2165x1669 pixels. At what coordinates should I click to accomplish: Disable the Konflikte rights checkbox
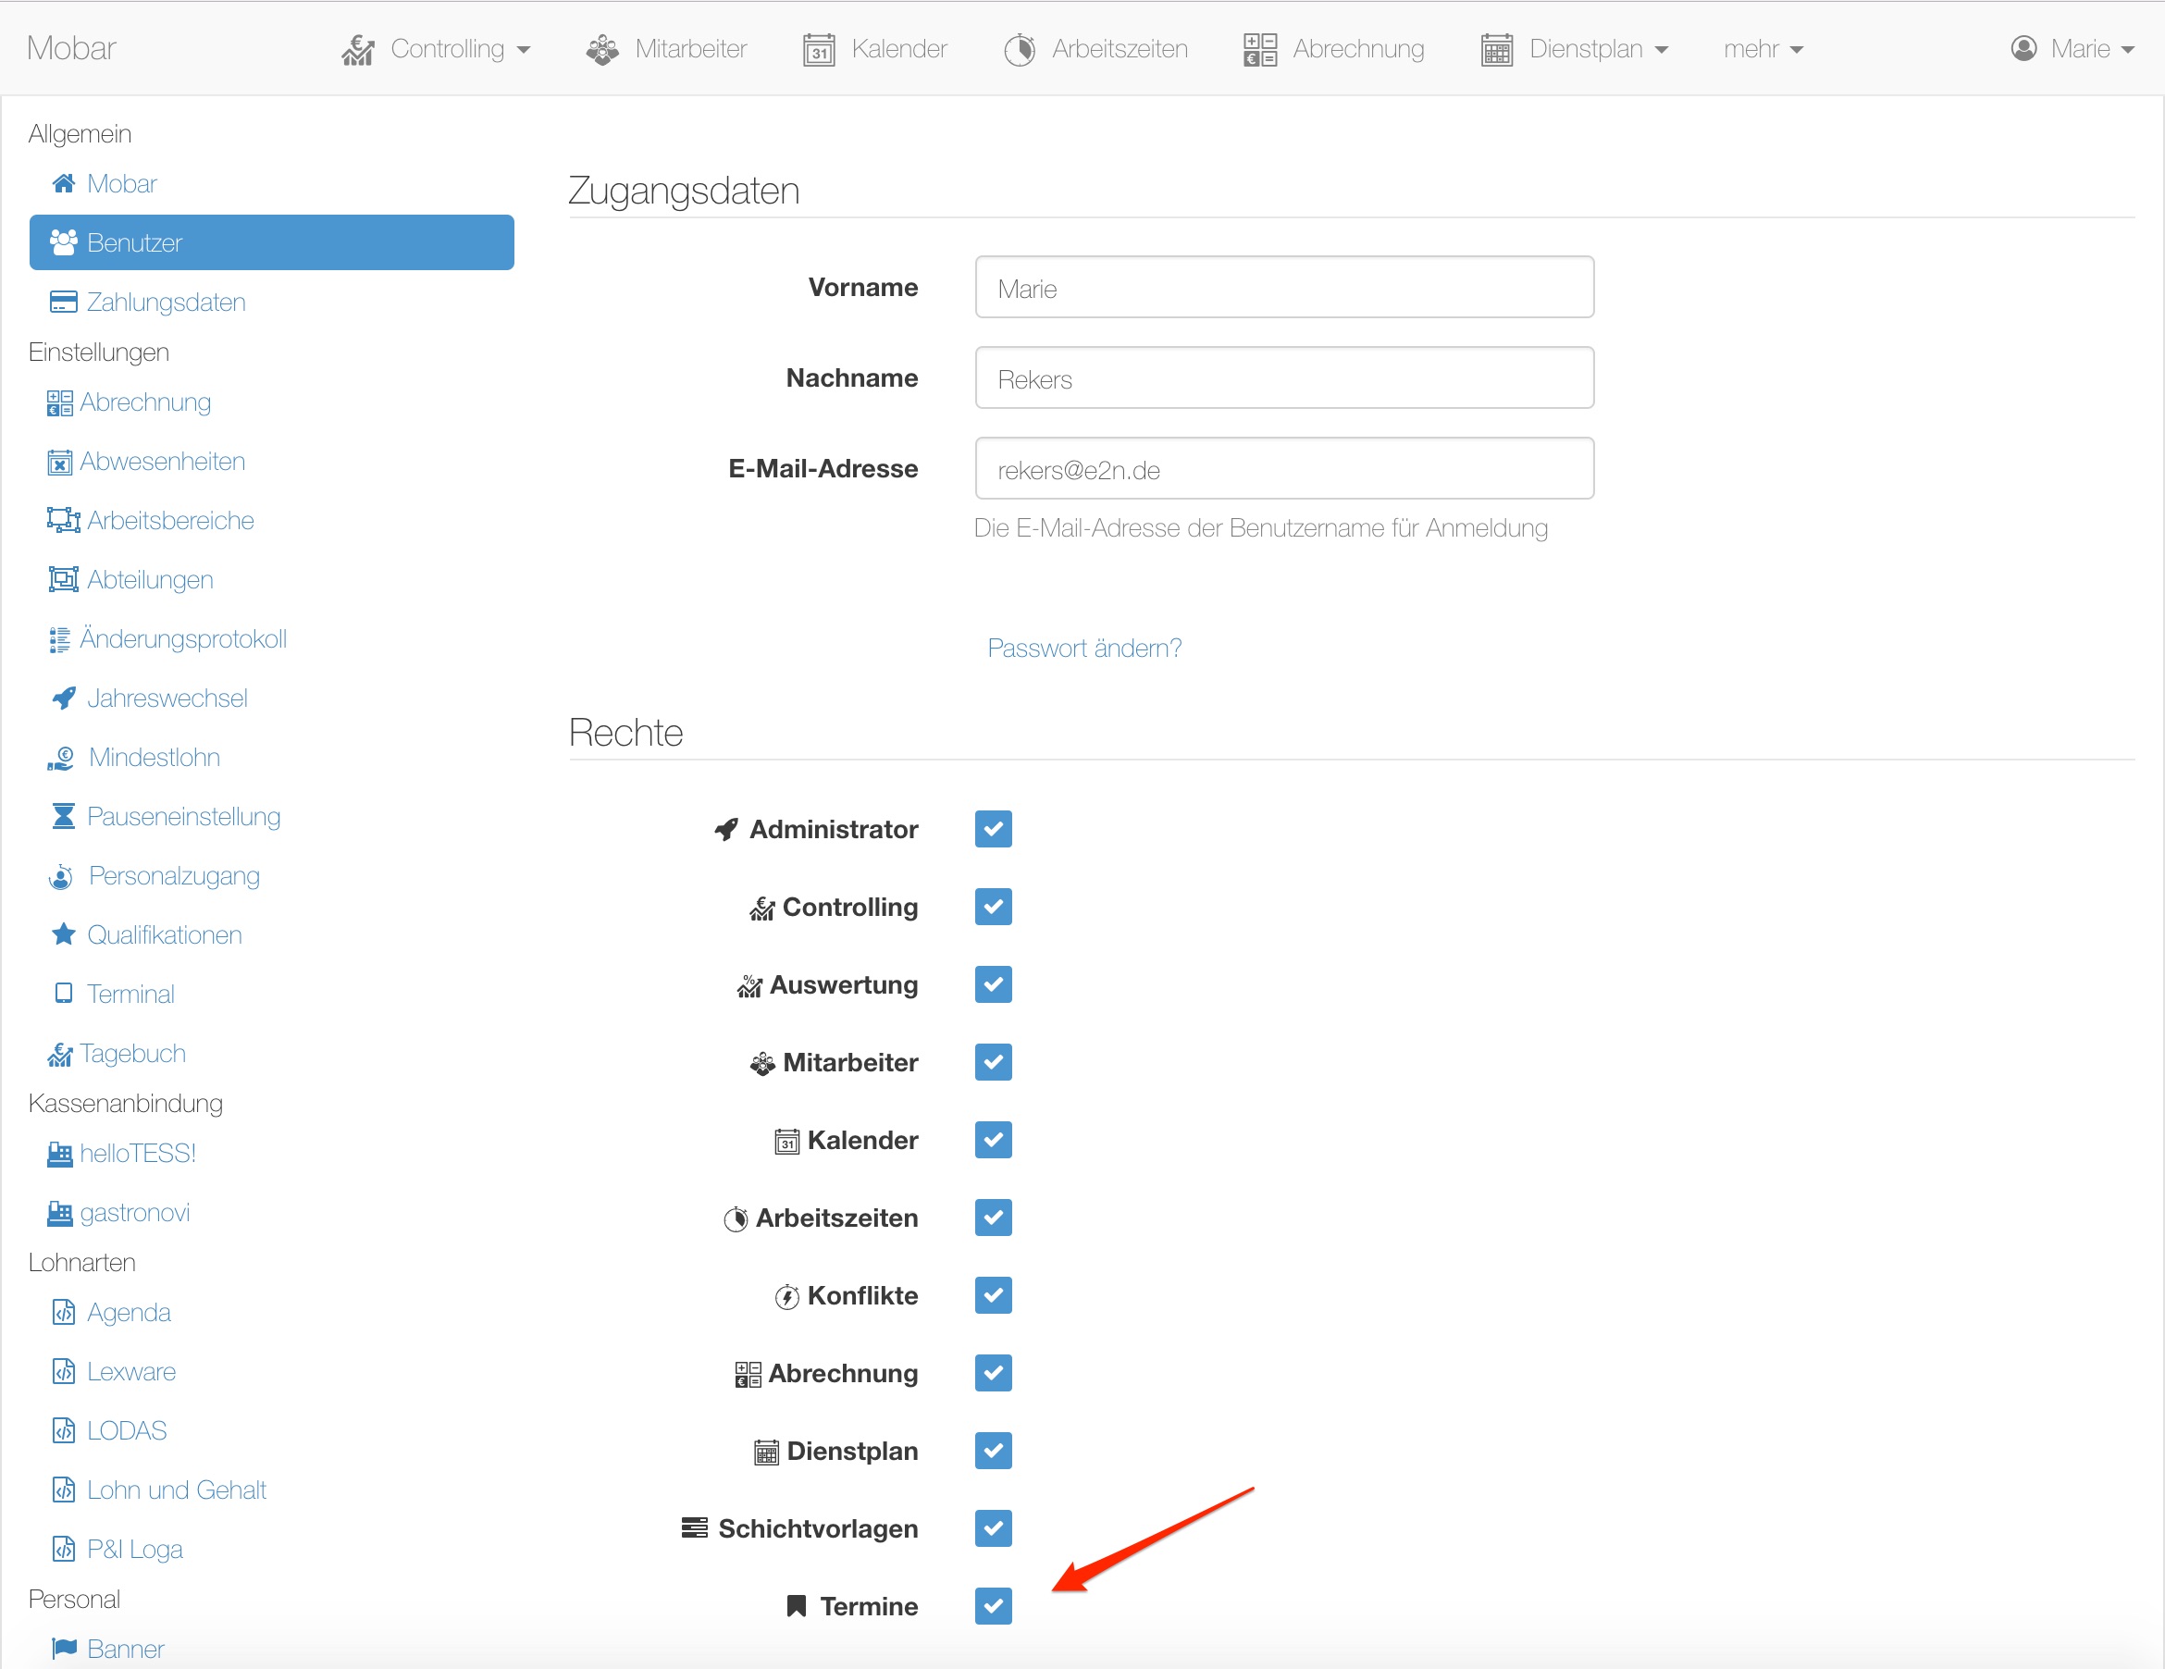pos(992,1295)
